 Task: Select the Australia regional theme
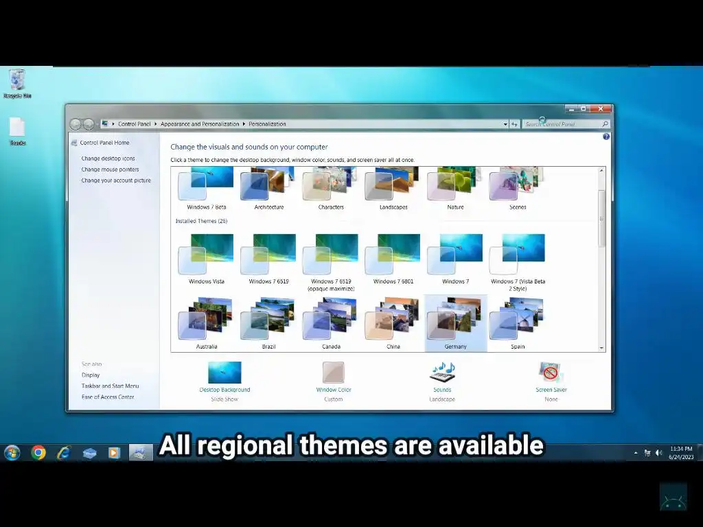(x=206, y=323)
